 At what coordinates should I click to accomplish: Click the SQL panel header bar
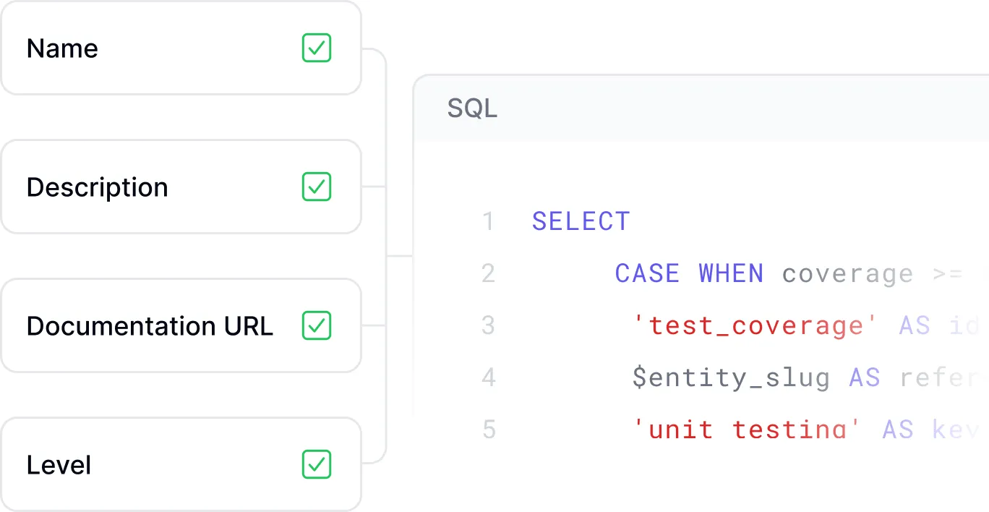687,108
